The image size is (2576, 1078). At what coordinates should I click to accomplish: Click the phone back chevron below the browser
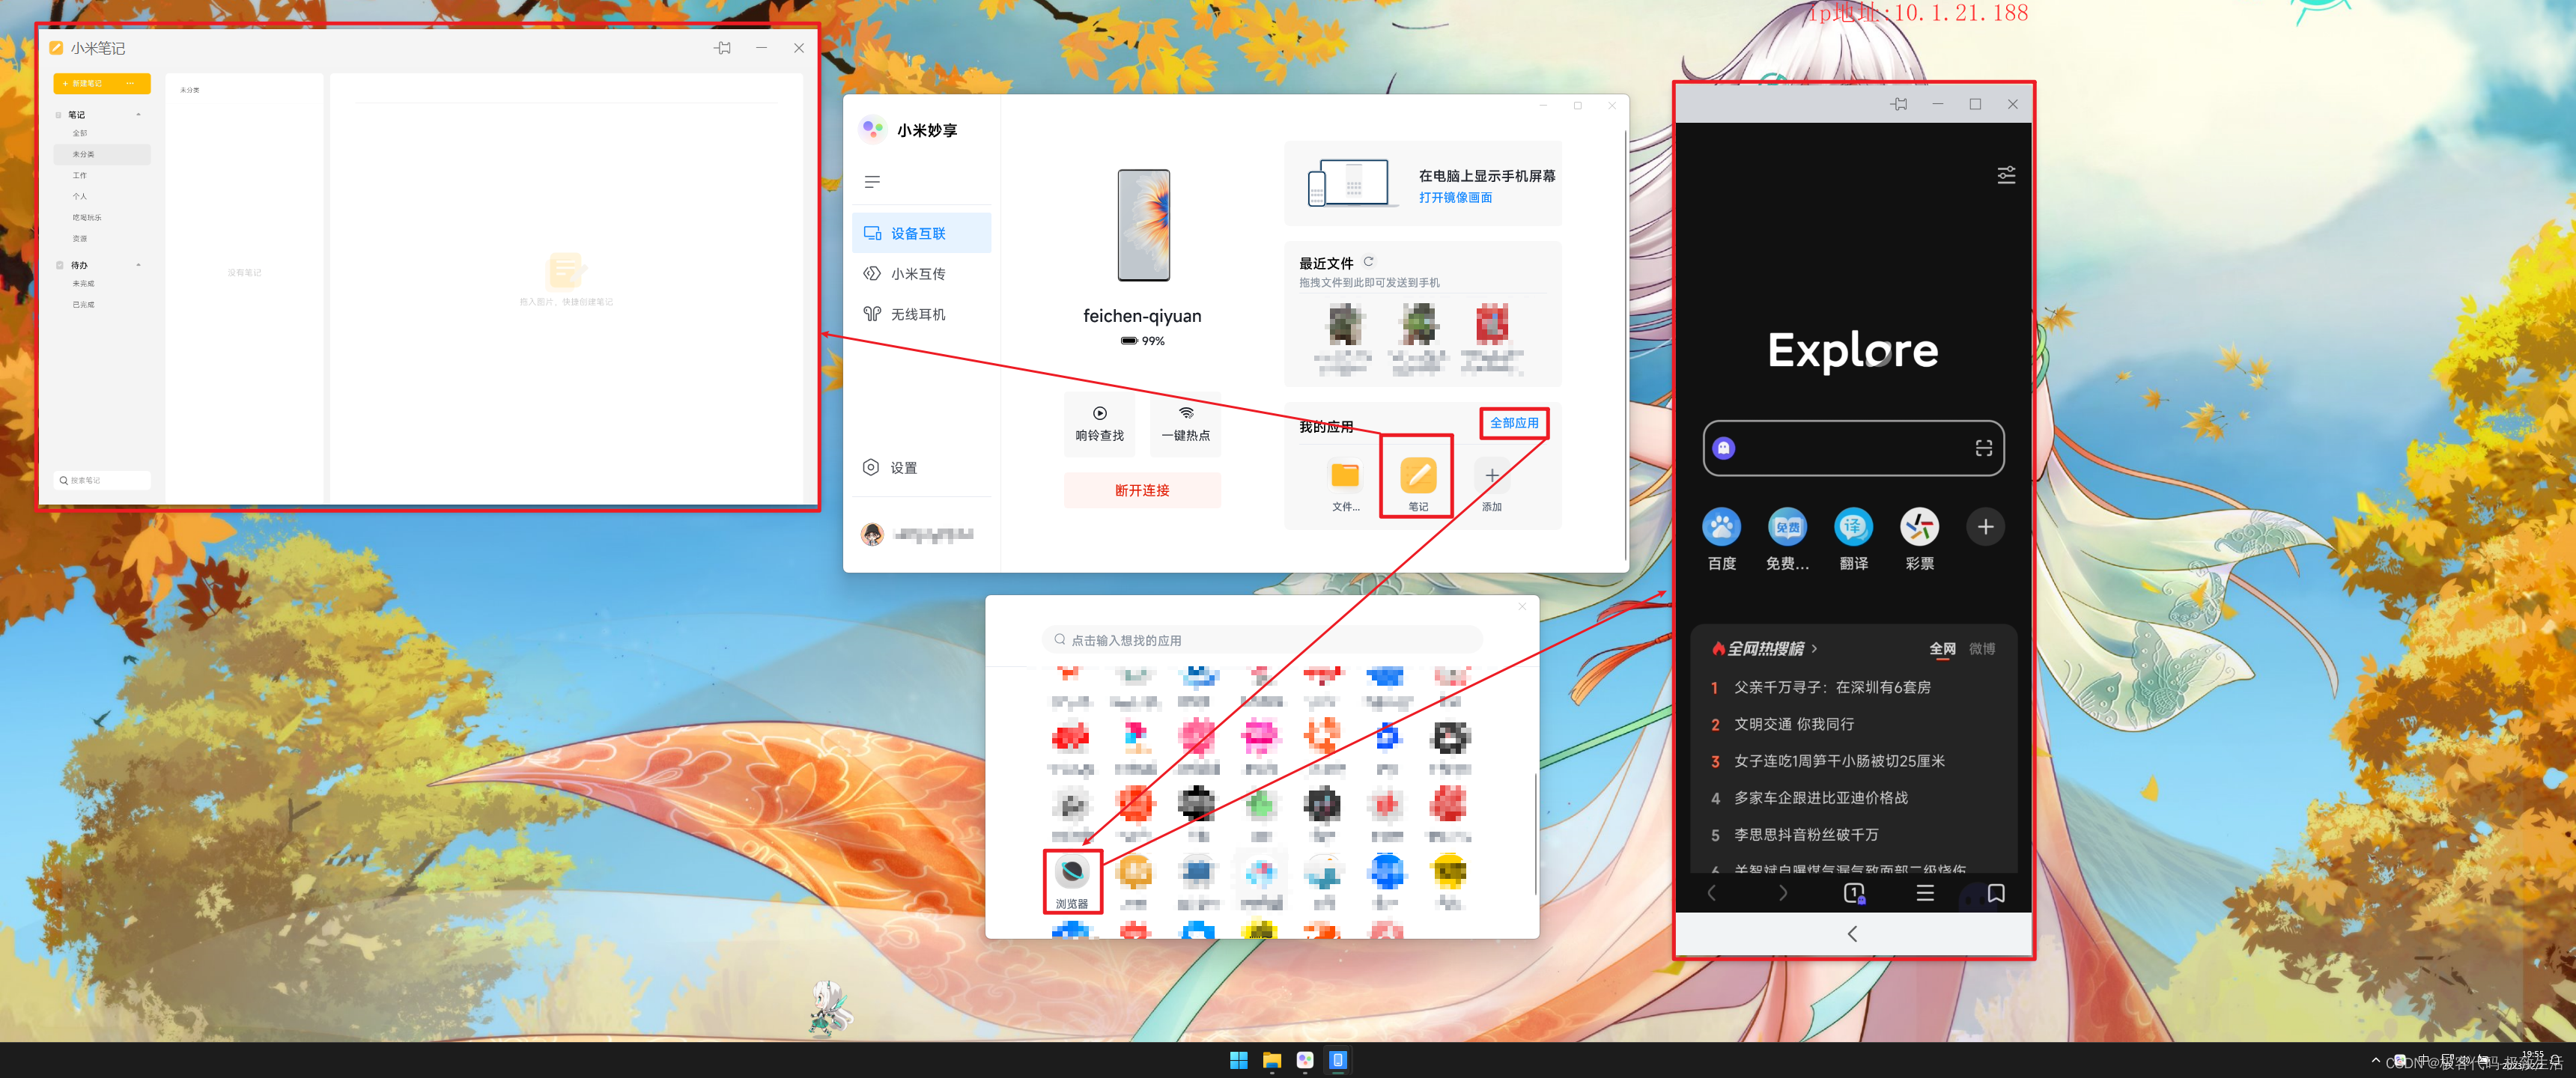pos(1852,933)
